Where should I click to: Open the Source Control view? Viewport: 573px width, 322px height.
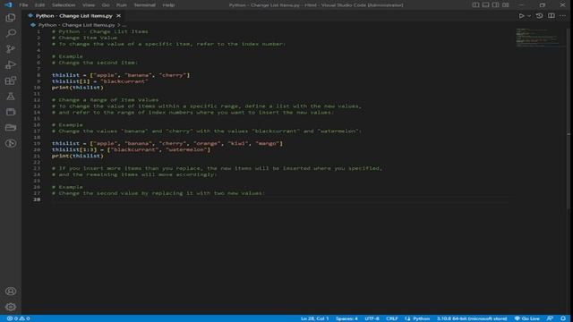(x=11, y=49)
